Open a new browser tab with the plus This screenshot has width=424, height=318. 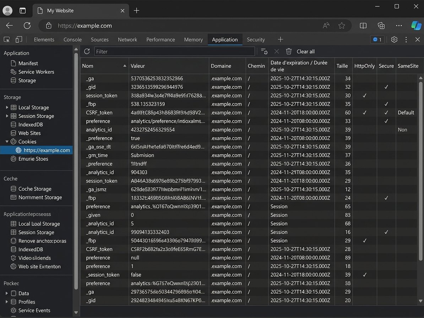[x=137, y=11]
